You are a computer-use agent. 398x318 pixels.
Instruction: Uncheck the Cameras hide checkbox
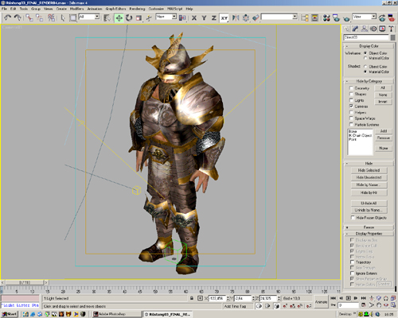tap(351, 106)
